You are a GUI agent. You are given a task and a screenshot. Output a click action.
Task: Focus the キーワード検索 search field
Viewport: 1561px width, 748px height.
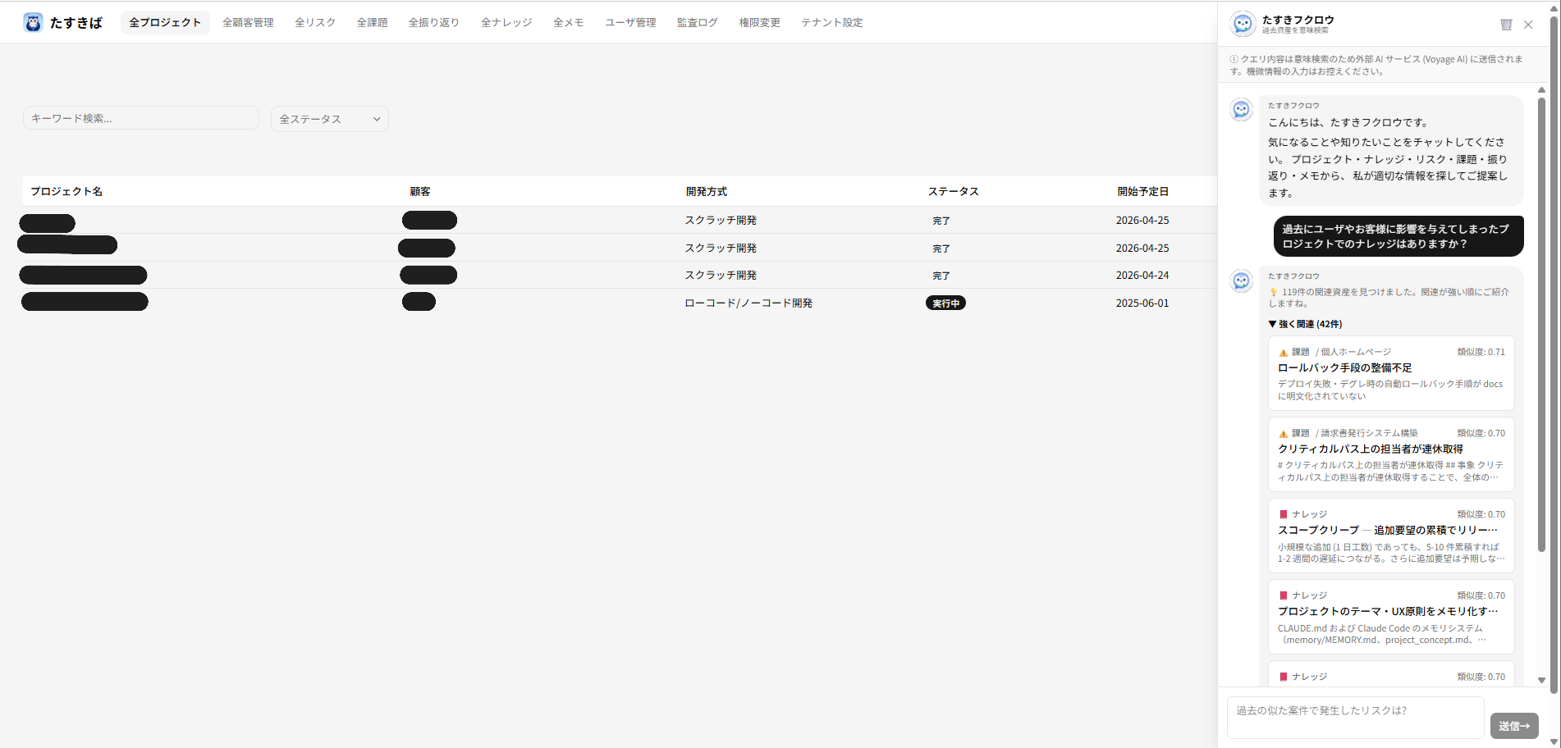pyautogui.click(x=141, y=118)
